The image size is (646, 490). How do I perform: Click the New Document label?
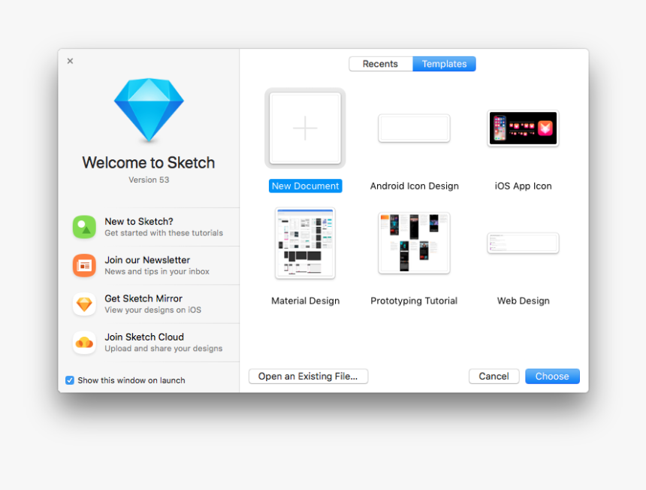click(305, 186)
